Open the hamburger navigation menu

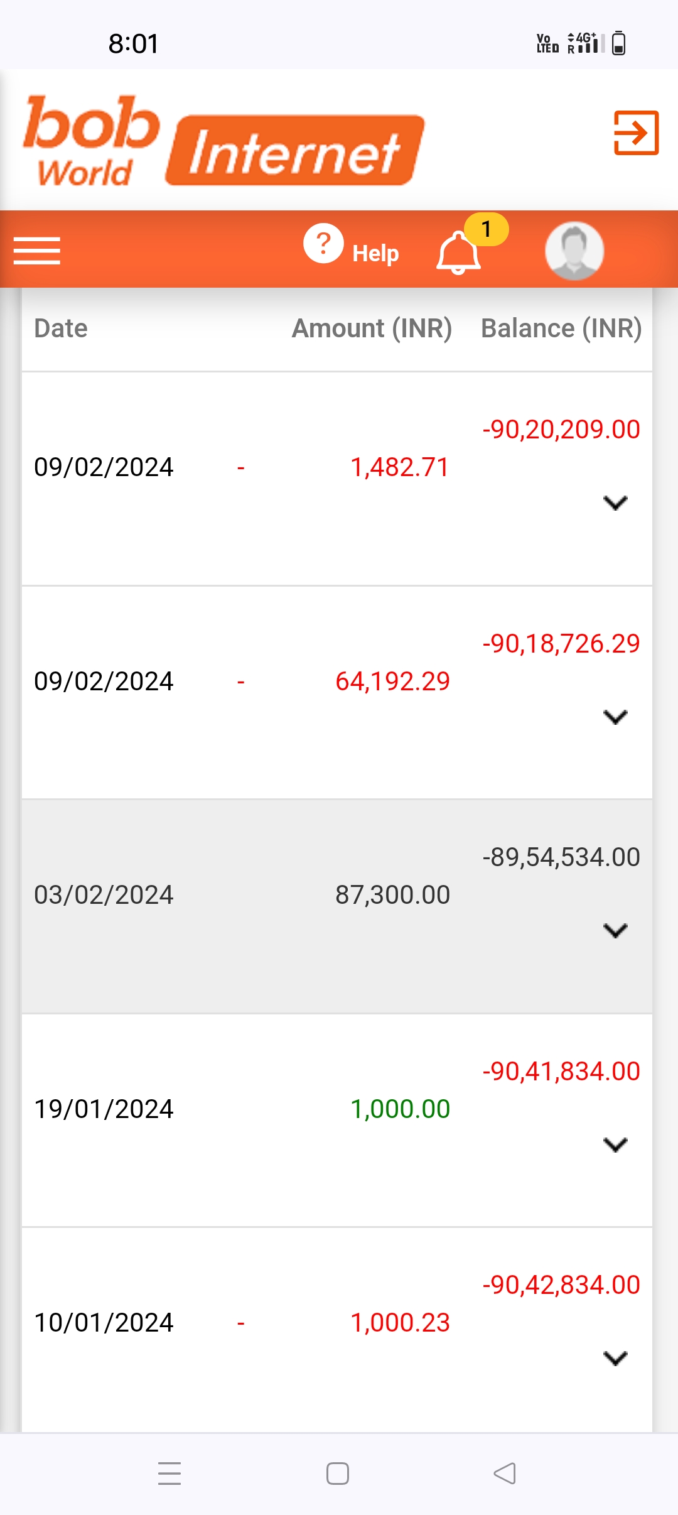pyautogui.click(x=37, y=251)
